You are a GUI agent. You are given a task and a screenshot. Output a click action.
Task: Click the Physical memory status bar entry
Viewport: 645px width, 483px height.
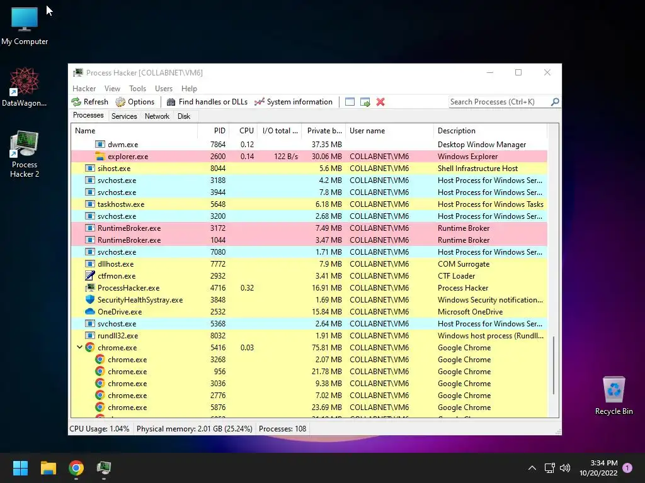pyautogui.click(x=194, y=429)
